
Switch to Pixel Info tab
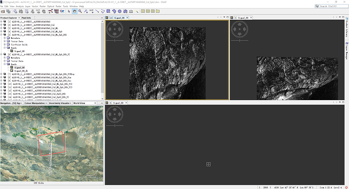click(26, 18)
